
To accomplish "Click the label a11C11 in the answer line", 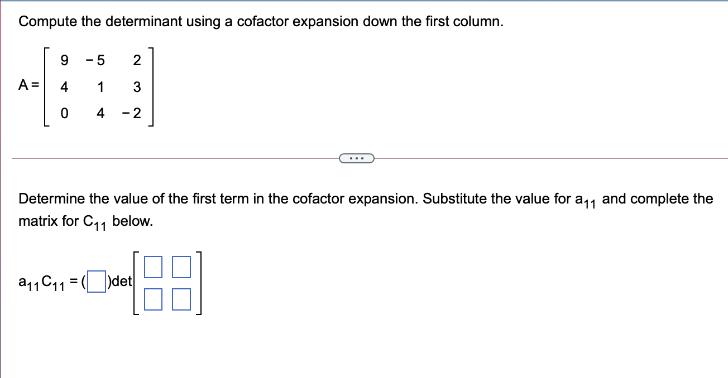I will [x=42, y=283].
